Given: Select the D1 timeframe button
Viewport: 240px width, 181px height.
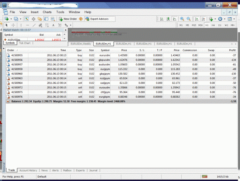Looking at the screenshot, I should click(220, 25).
